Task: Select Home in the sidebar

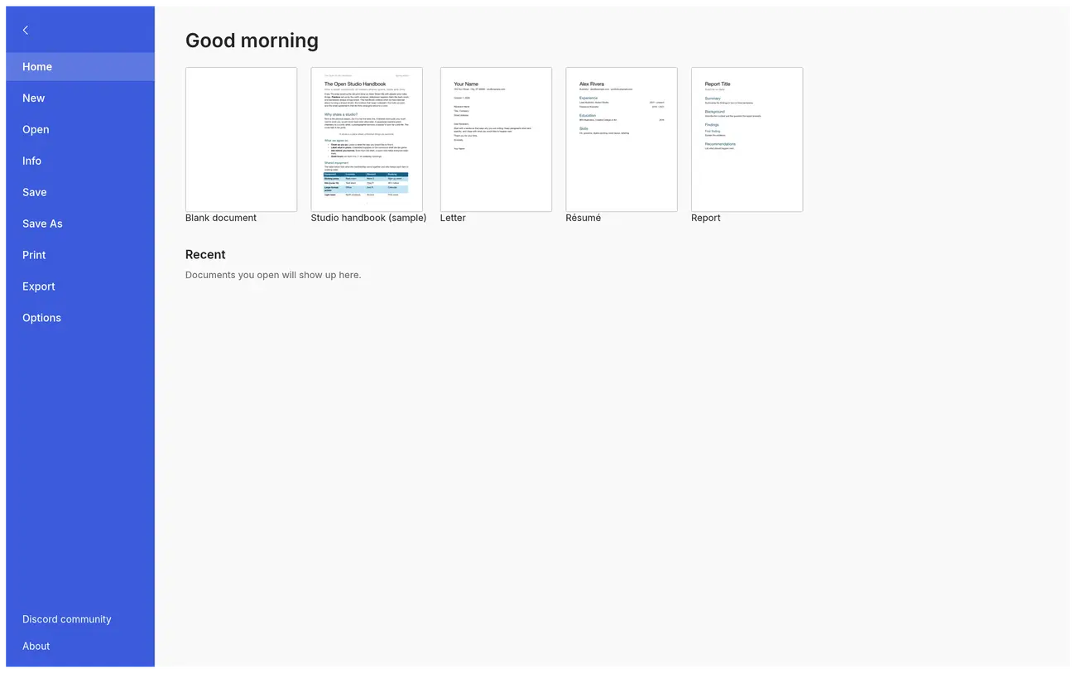Action: [x=80, y=67]
